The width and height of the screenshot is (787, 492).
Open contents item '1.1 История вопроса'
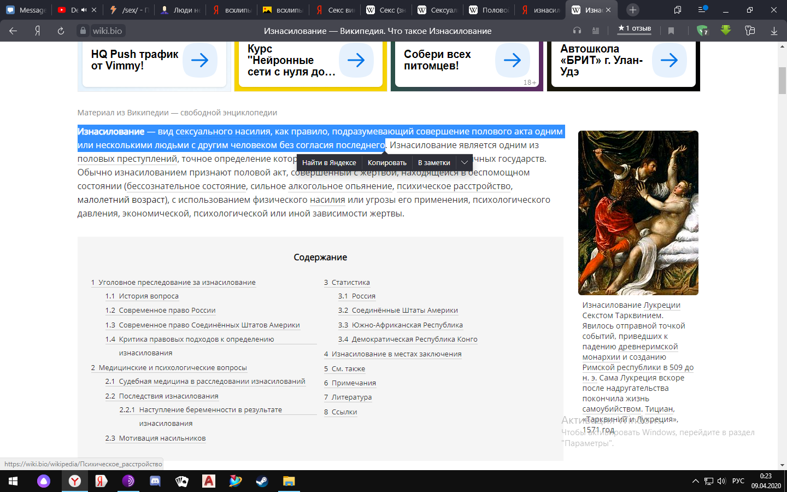point(142,296)
